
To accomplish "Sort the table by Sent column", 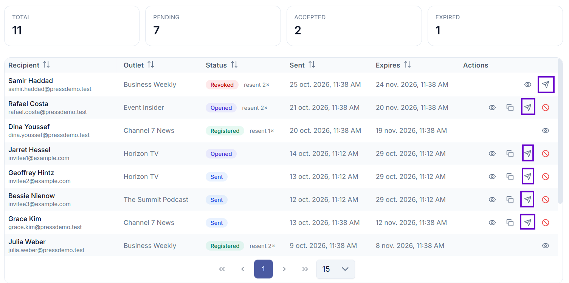I will pos(312,65).
